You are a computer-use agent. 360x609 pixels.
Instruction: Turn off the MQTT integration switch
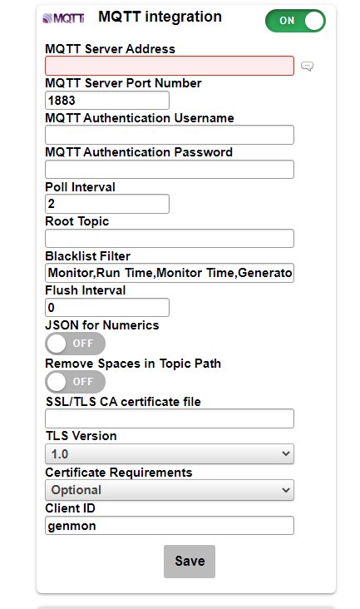click(295, 21)
